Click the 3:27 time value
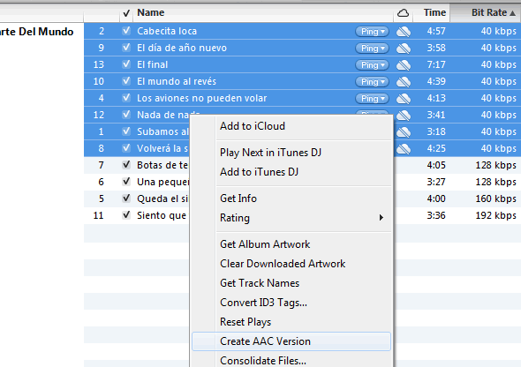The image size is (521, 367). tap(436, 182)
